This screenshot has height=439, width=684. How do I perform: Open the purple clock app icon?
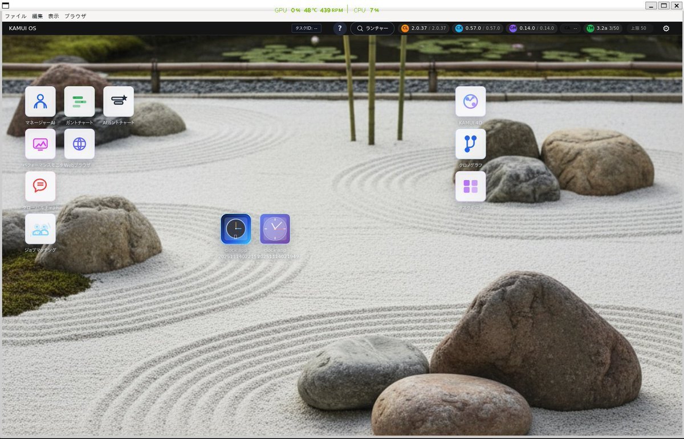pos(275,229)
